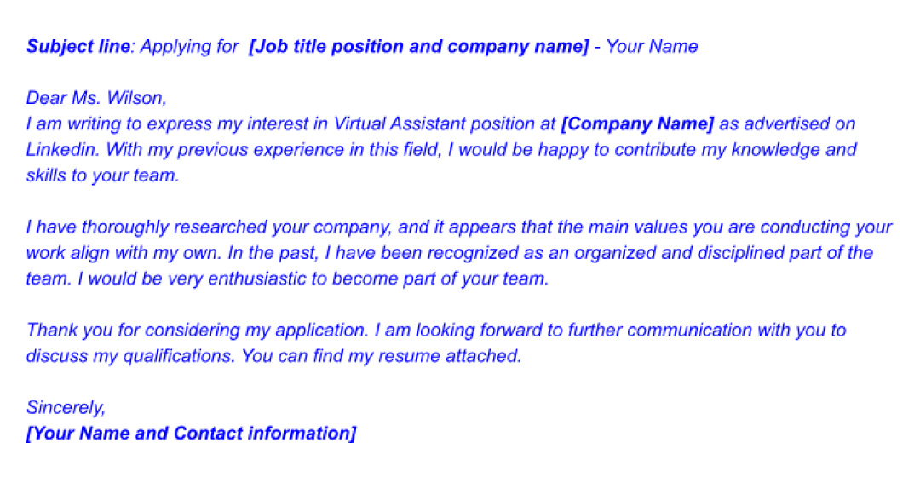Click 'discuss my qualifications.' text
The height and width of the screenshot is (483, 920).
point(131,356)
